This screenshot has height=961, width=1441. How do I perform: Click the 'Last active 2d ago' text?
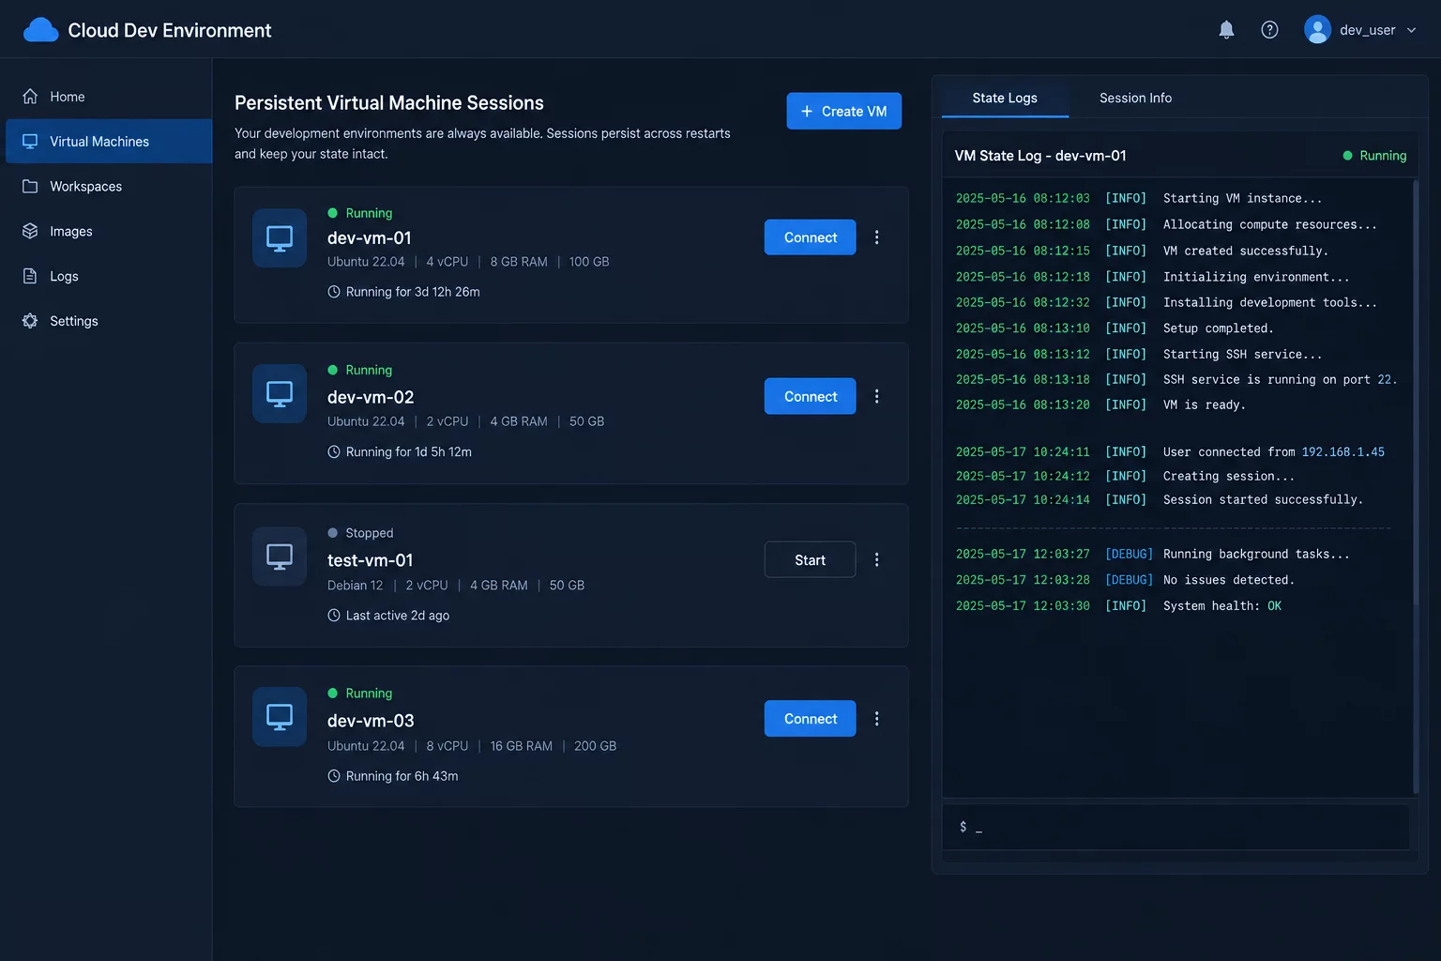click(x=398, y=616)
